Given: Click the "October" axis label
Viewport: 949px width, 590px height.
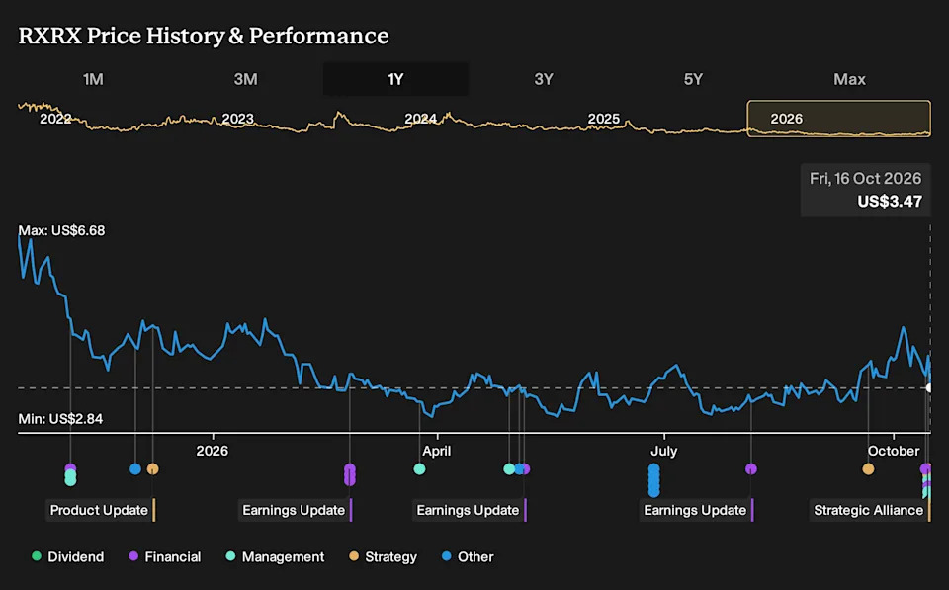Looking at the screenshot, I should click(x=894, y=451).
